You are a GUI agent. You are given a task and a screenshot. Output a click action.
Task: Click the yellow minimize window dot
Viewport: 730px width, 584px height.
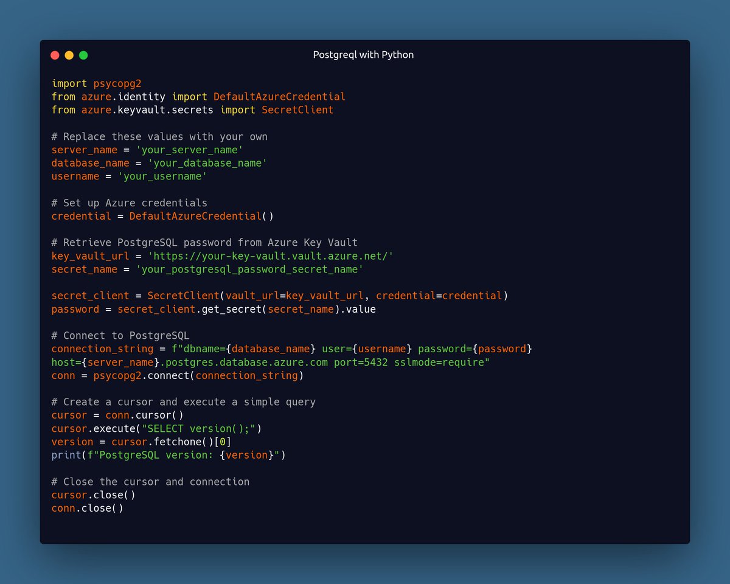tap(69, 55)
